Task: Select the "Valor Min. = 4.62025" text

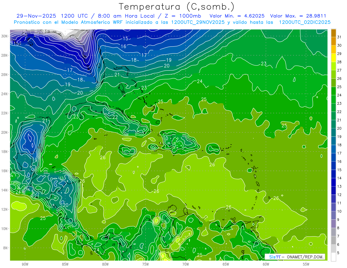Action: (x=237, y=16)
